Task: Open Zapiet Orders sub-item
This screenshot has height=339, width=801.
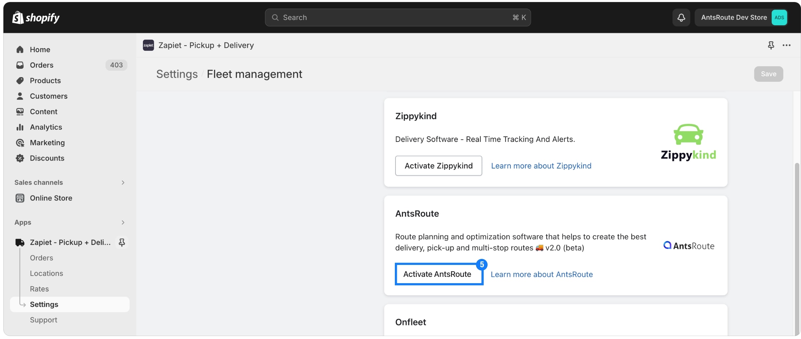Action: [x=42, y=258]
